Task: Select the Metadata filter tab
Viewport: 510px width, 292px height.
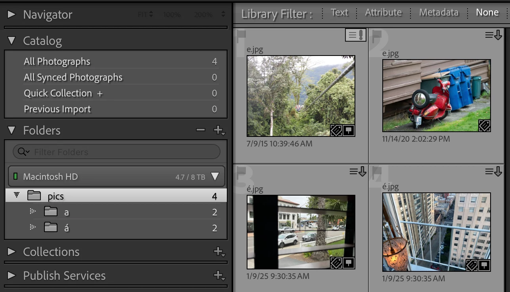Action: (x=438, y=12)
